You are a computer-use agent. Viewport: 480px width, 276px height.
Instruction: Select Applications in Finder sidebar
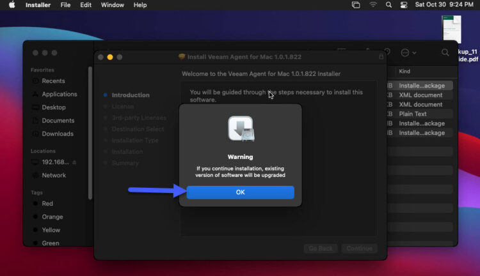click(60, 94)
